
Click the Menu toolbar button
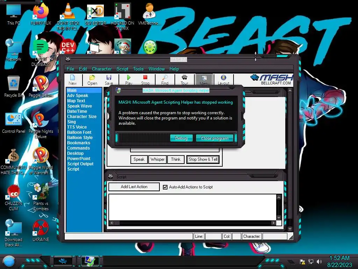(204, 80)
